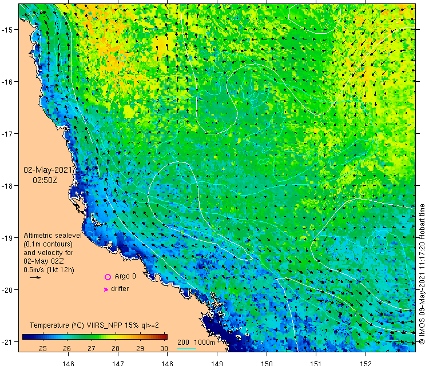Click the latitude axis label -15
The height and width of the screenshot is (366, 429).
pos(7,30)
